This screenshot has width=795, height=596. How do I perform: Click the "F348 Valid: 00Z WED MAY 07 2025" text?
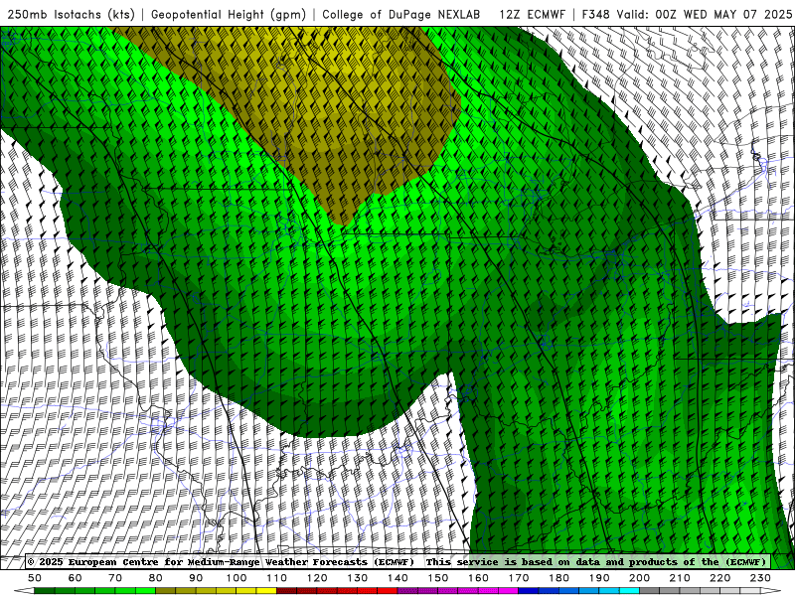click(687, 15)
